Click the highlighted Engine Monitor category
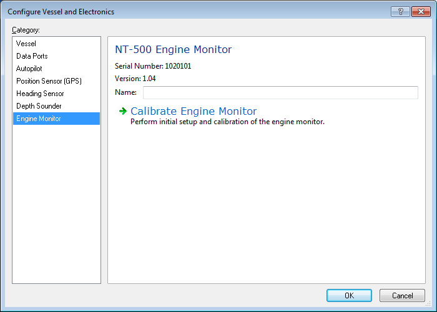Screen dimensions: 437x312 56,119
